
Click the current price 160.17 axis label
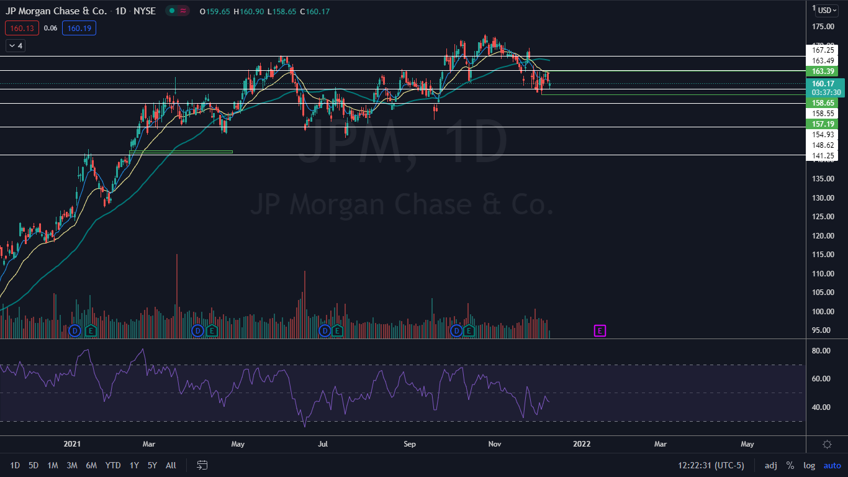pos(825,83)
